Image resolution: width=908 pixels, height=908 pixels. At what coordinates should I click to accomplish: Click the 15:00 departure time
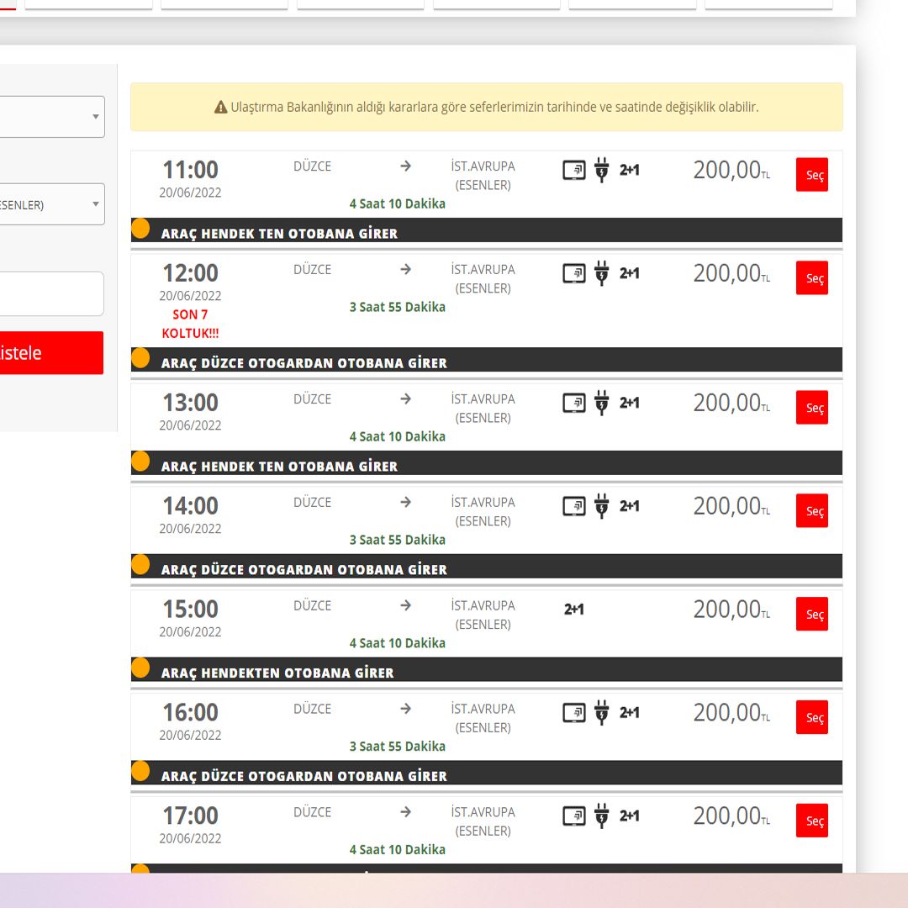click(191, 610)
